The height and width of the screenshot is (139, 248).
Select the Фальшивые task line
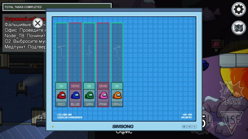pyautogui.click(x=25, y=25)
